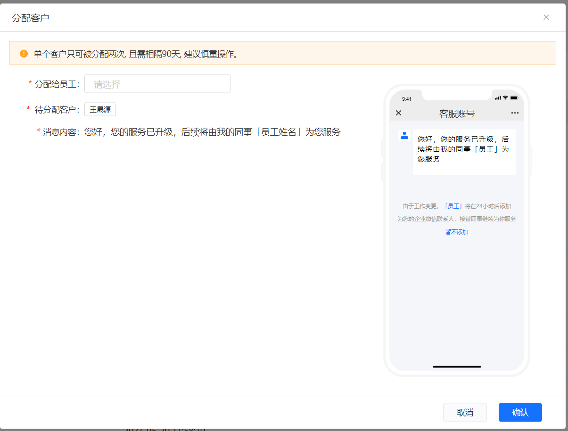Viewport: 568px width, 431px height.
Task: Click the 暂不添加 link in phone preview
Action: coord(457,232)
